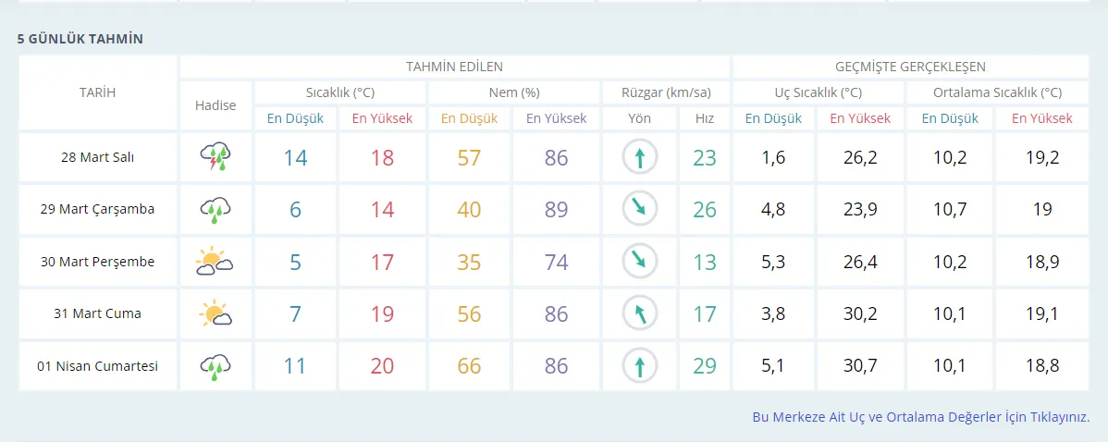Image resolution: width=1108 pixels, height=442 pixels.
Task: Click the partly cloudy icon for 30 Mart Perşembe
Action: click(x=215, y=263)
